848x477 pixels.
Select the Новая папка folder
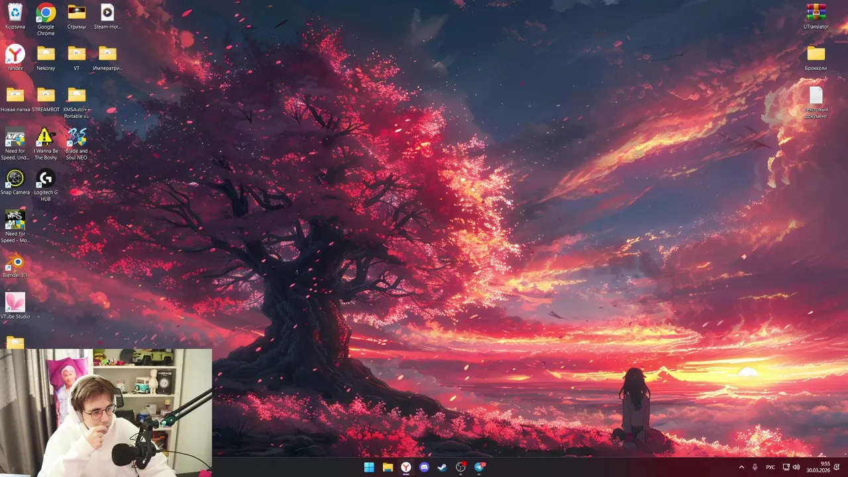(x=15, y=99)
